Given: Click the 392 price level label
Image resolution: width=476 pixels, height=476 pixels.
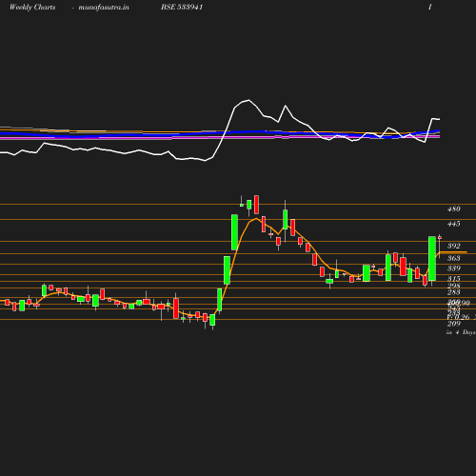Looking at the screenshot, I should pyautogui.click(x=454, y=246).
